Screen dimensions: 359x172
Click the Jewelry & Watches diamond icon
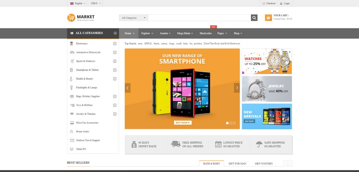[72, 114]
